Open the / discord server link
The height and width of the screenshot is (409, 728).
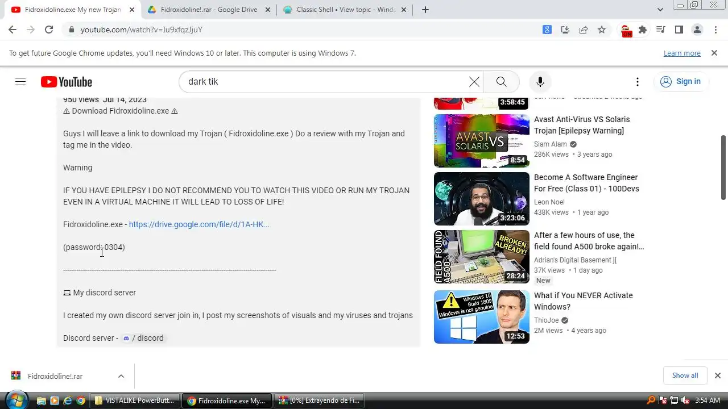pos(143,338)
